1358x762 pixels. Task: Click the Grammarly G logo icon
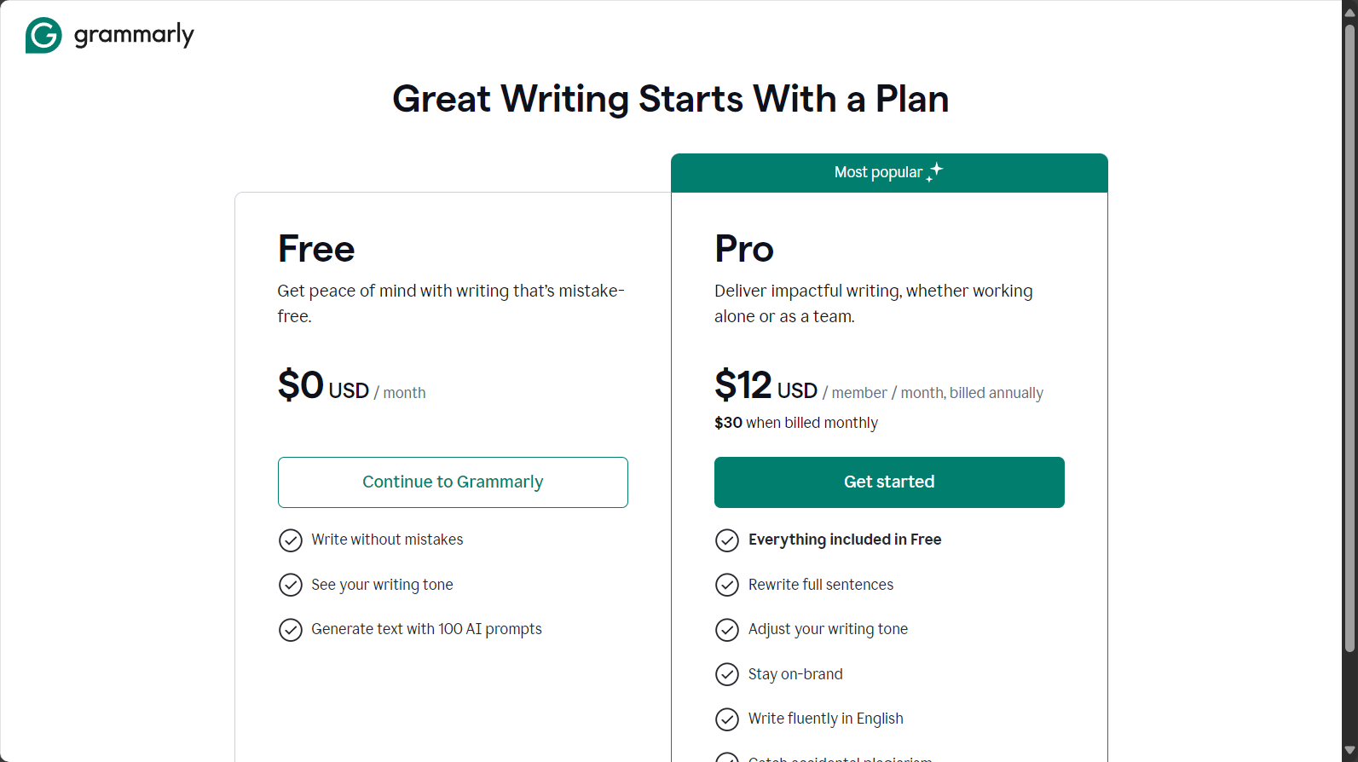pyautogui.click(x=43, y=35)
